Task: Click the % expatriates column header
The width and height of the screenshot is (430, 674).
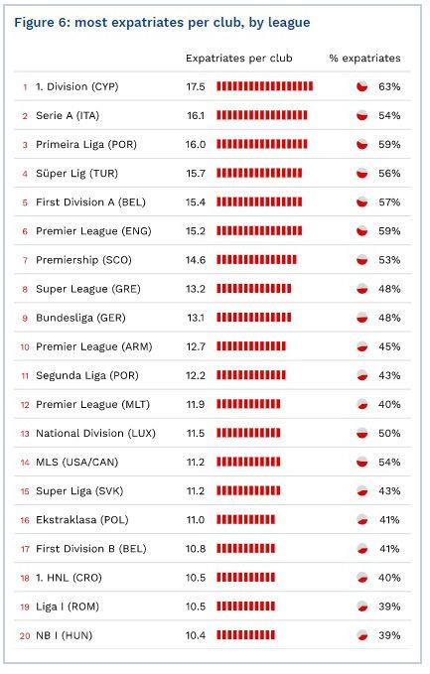Action: pos(364,58)
